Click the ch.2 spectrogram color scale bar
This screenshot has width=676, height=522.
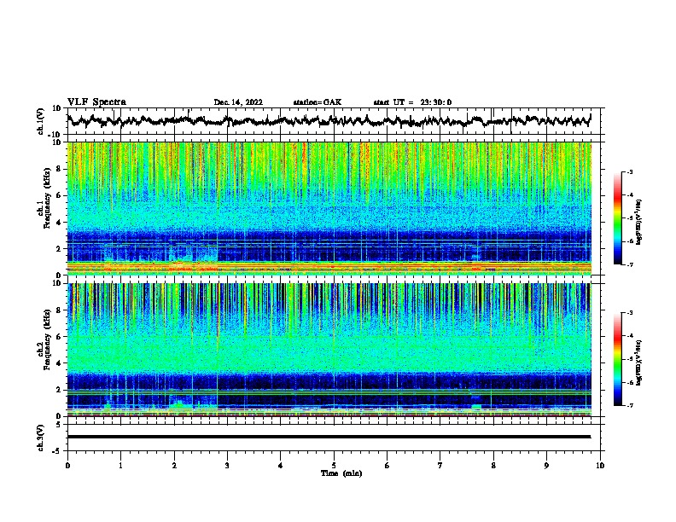[618, 359]
